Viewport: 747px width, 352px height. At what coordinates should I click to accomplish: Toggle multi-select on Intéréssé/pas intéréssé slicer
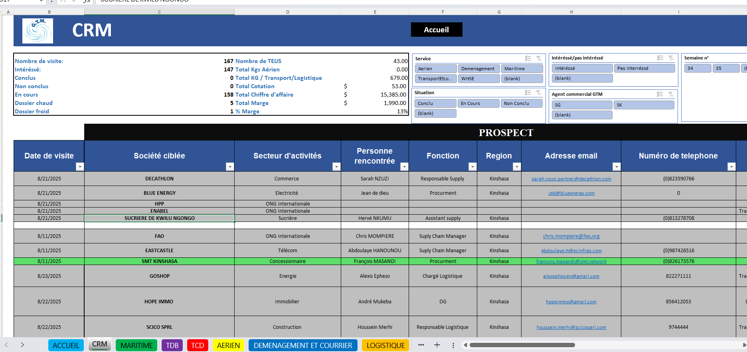click(660, 58)
